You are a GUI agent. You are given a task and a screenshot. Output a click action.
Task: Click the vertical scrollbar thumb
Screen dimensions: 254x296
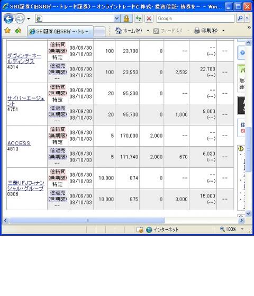(x=248, y=149)
